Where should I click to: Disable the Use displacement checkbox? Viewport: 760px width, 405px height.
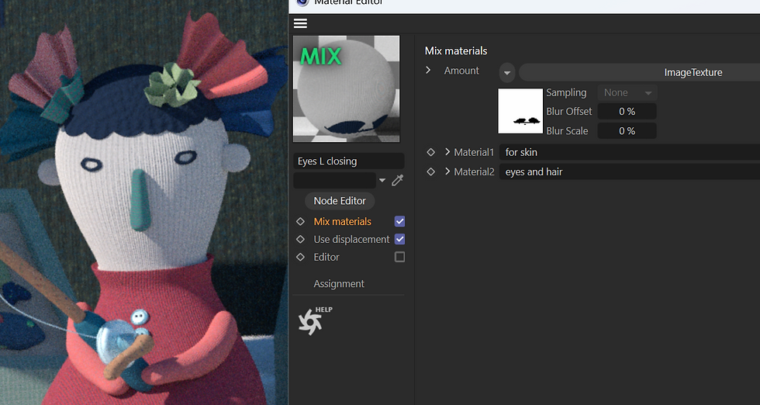click(x=400, y=239)
